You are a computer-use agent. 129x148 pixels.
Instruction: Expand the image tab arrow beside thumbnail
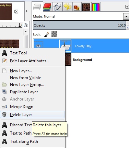(x=27, y=11)
